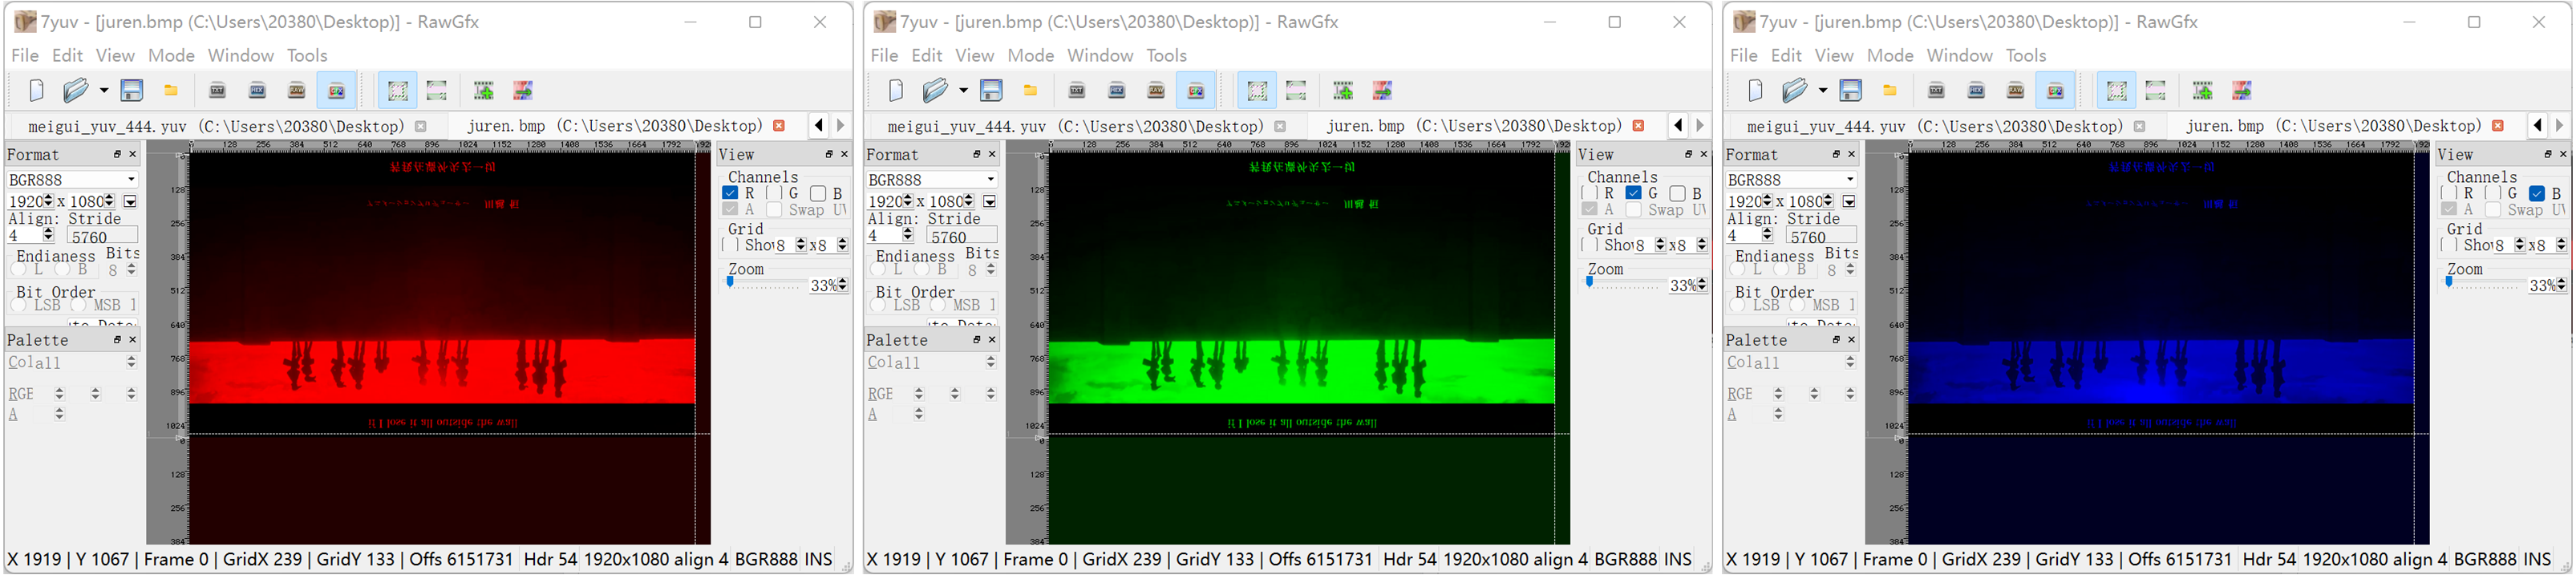Open the resolution preset dropdown in the middle window
The image size is (2576, 575).
coord(989,201)
